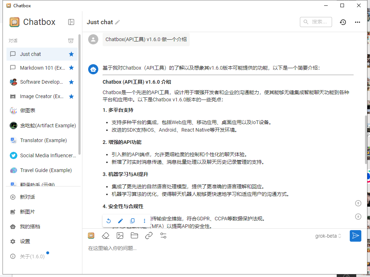The height and width of the screenshot is (277, 370).
Task: Attach an image using the picture icon
Action: pos(120,236)
